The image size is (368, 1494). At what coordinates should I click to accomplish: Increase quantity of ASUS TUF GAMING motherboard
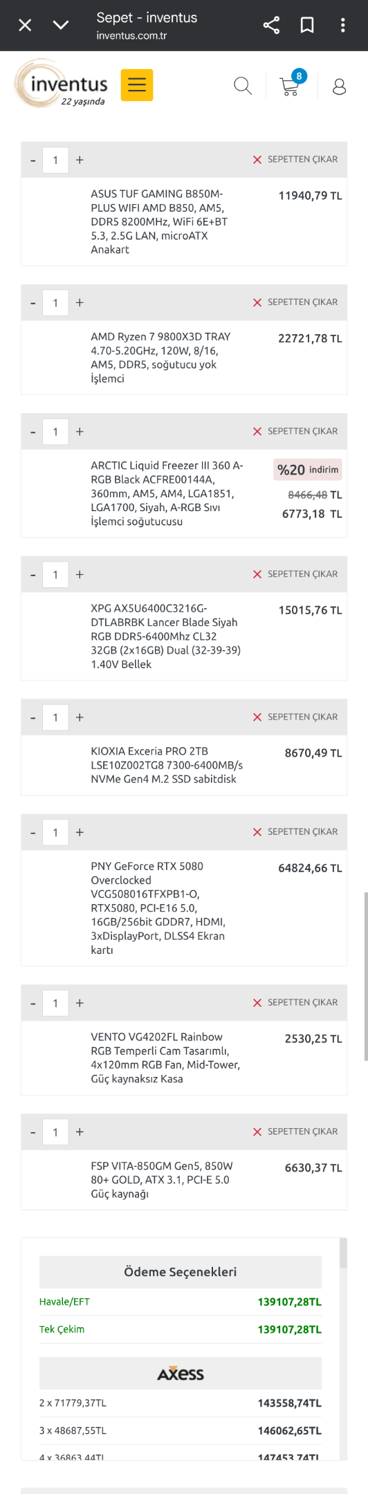coord(80,160)
